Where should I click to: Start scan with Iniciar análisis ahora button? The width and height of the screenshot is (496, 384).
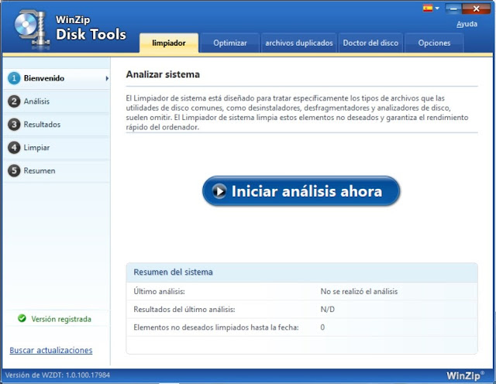tap(301, 191)
